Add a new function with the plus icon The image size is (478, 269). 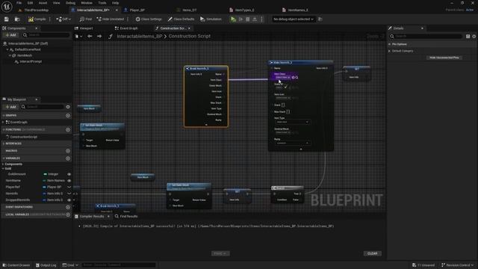click(68, 129)
